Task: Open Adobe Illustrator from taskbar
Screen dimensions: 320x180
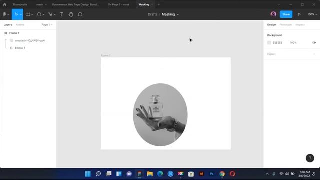Action: 201,174
